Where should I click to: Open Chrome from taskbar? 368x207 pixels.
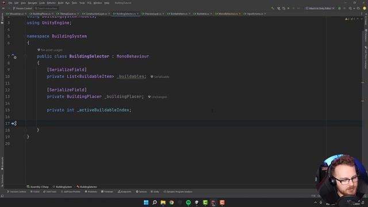[171, 202]
